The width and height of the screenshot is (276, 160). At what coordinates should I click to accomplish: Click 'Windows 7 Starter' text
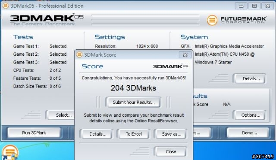pos(213,62)
